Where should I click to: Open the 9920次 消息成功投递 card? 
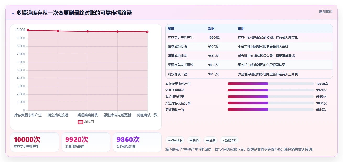[x=86, y=142]
